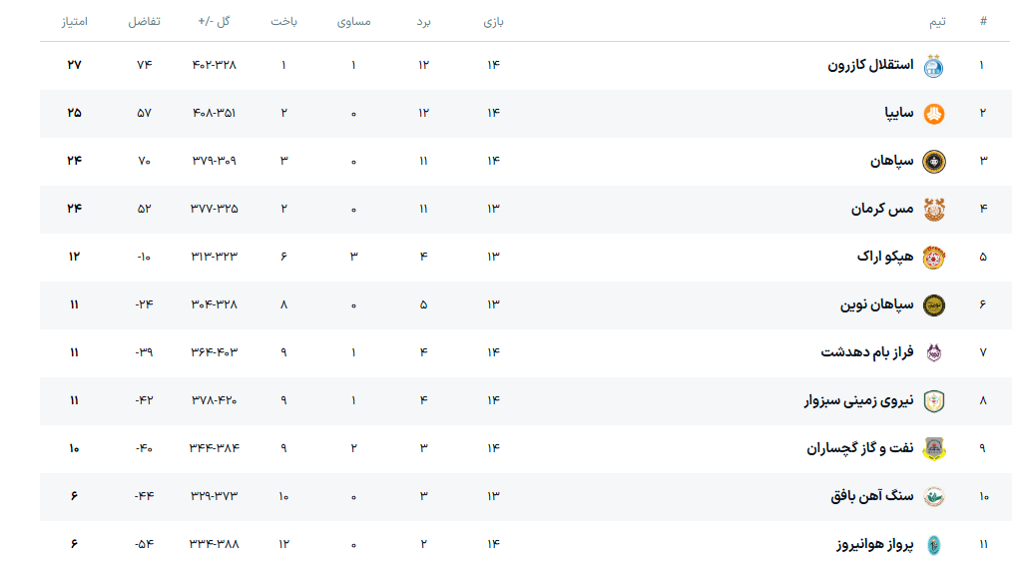This screenshot has height=585, width=1017.
Task: Click the سپاهان نوین team crest
Action: 933,305
